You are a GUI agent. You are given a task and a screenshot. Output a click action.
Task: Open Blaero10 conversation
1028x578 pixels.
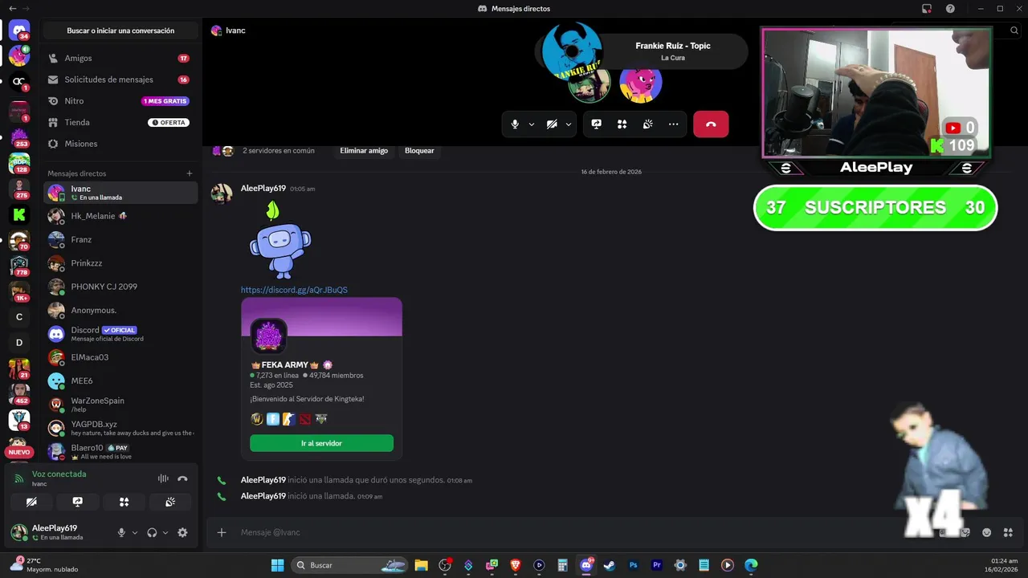[120, 451]
